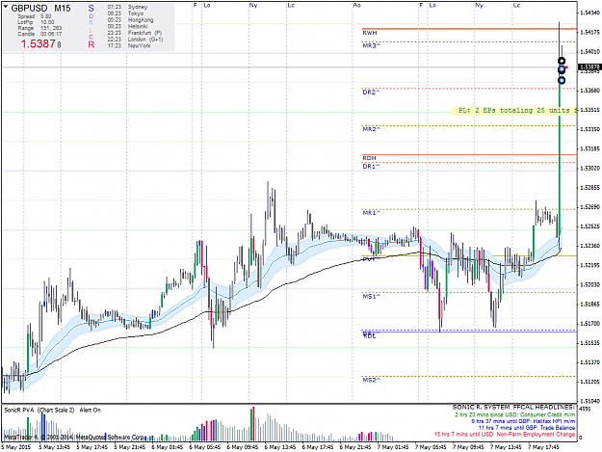Image resolution: width=602 pixels, height=452 pixels.
Task: Click the 1.52030 price axis label
Action: coord(589,284)
